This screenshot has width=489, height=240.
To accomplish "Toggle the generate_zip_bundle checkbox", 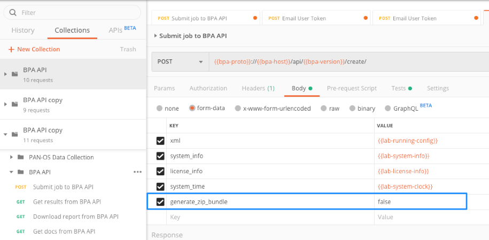I will pyautogui.click(x=160, y=202).
